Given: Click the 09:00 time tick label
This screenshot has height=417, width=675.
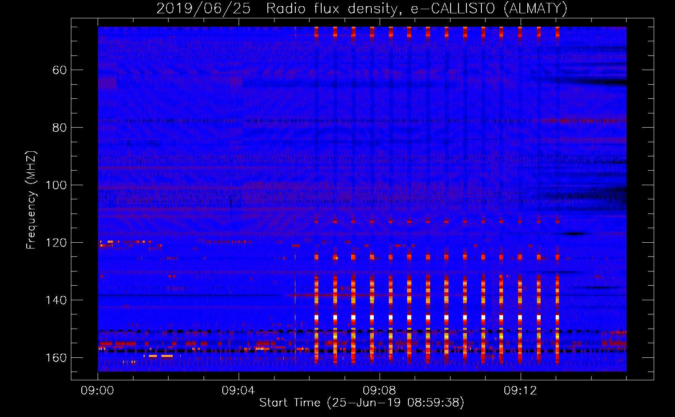Looking at the screenshot, I should coord(97,391).
